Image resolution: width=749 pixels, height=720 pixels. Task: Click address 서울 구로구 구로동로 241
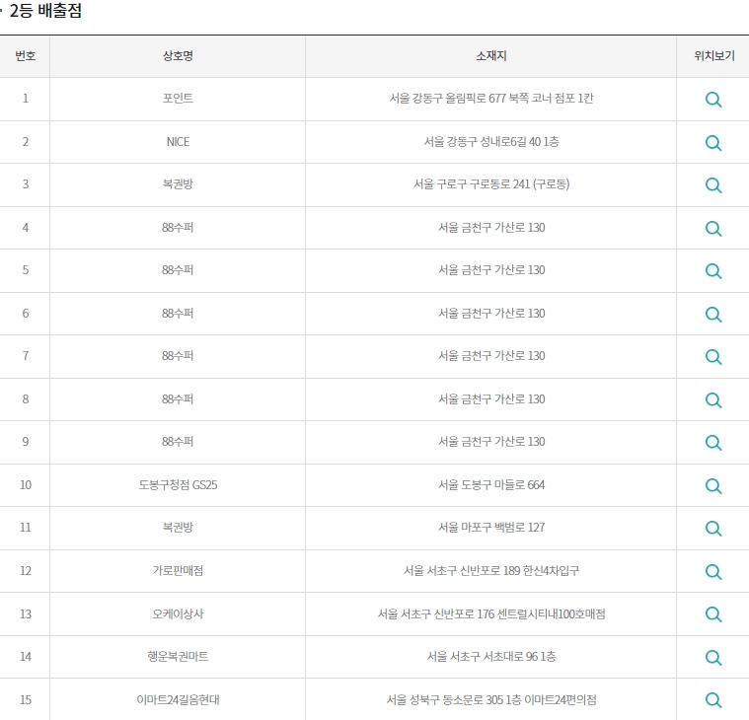tap(472, 183)
